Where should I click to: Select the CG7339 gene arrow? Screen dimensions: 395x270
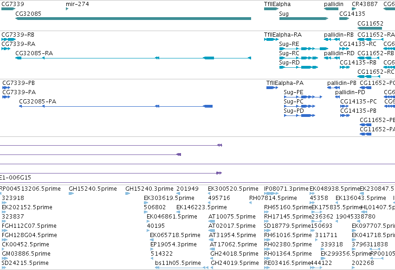8,9
